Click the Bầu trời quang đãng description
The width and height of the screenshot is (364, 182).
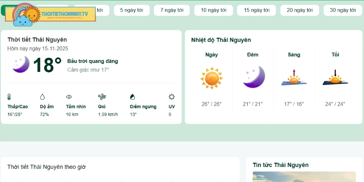click(93, 61)
